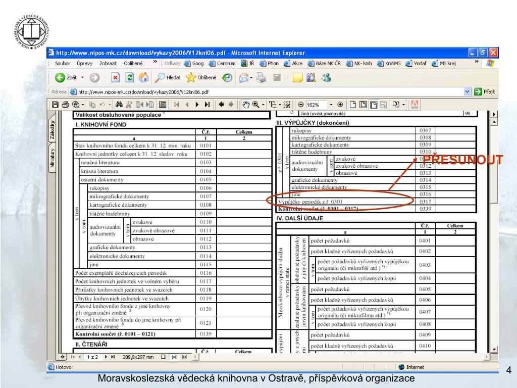Click the 162% zoom value field
The width and height of the screenshot is (517, 388).
pos(316,105)
